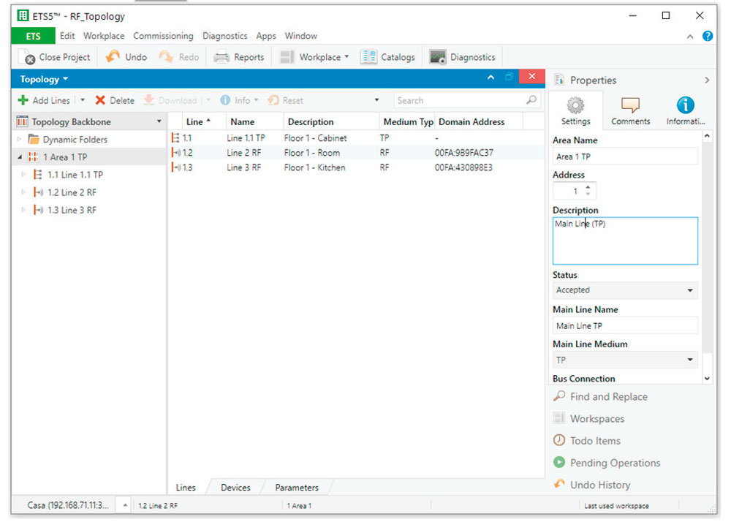Select the 1.2 Line 2 RF tree item
The width and height of the screenshot is (731, 522).
coord(72,192)
